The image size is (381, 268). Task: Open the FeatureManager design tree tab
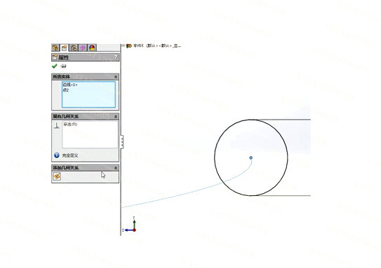point(55,48)
